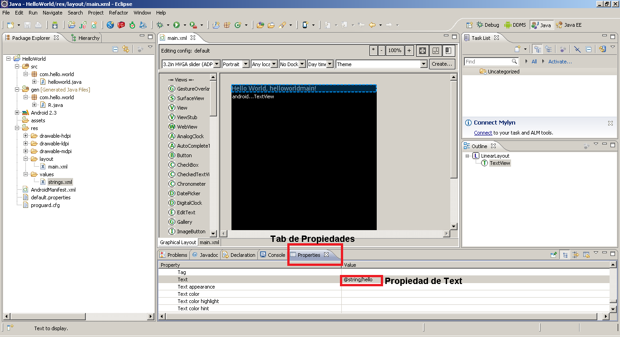This screenshot has width=620, height=337.
Task: Toggle Show Advanced Properties in Properties view
Action: point(575,255)
